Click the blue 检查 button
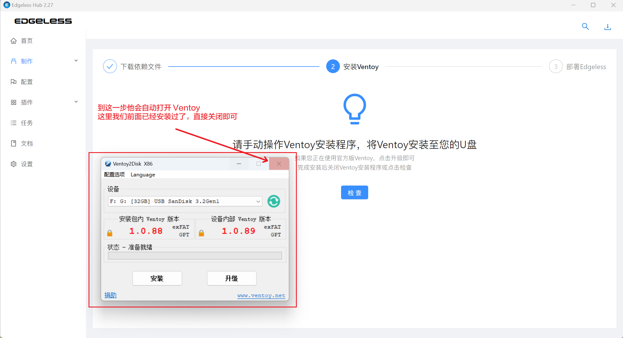Viewport: 623px width, 338px height. click(354, 193)
